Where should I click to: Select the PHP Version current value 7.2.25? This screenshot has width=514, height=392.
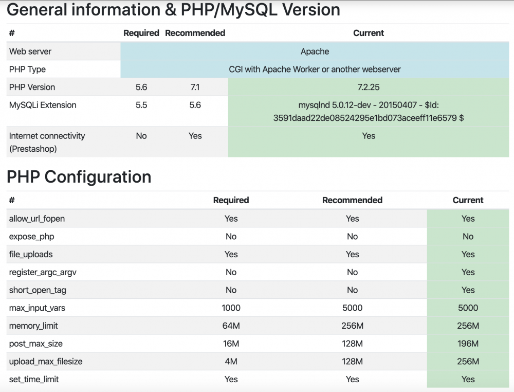[368, 86]
